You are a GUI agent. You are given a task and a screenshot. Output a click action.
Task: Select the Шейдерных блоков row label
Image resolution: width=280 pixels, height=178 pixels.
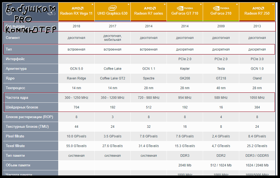[x=22, y=107]
